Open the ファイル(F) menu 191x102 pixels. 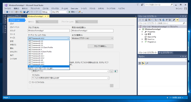[8, 8]
